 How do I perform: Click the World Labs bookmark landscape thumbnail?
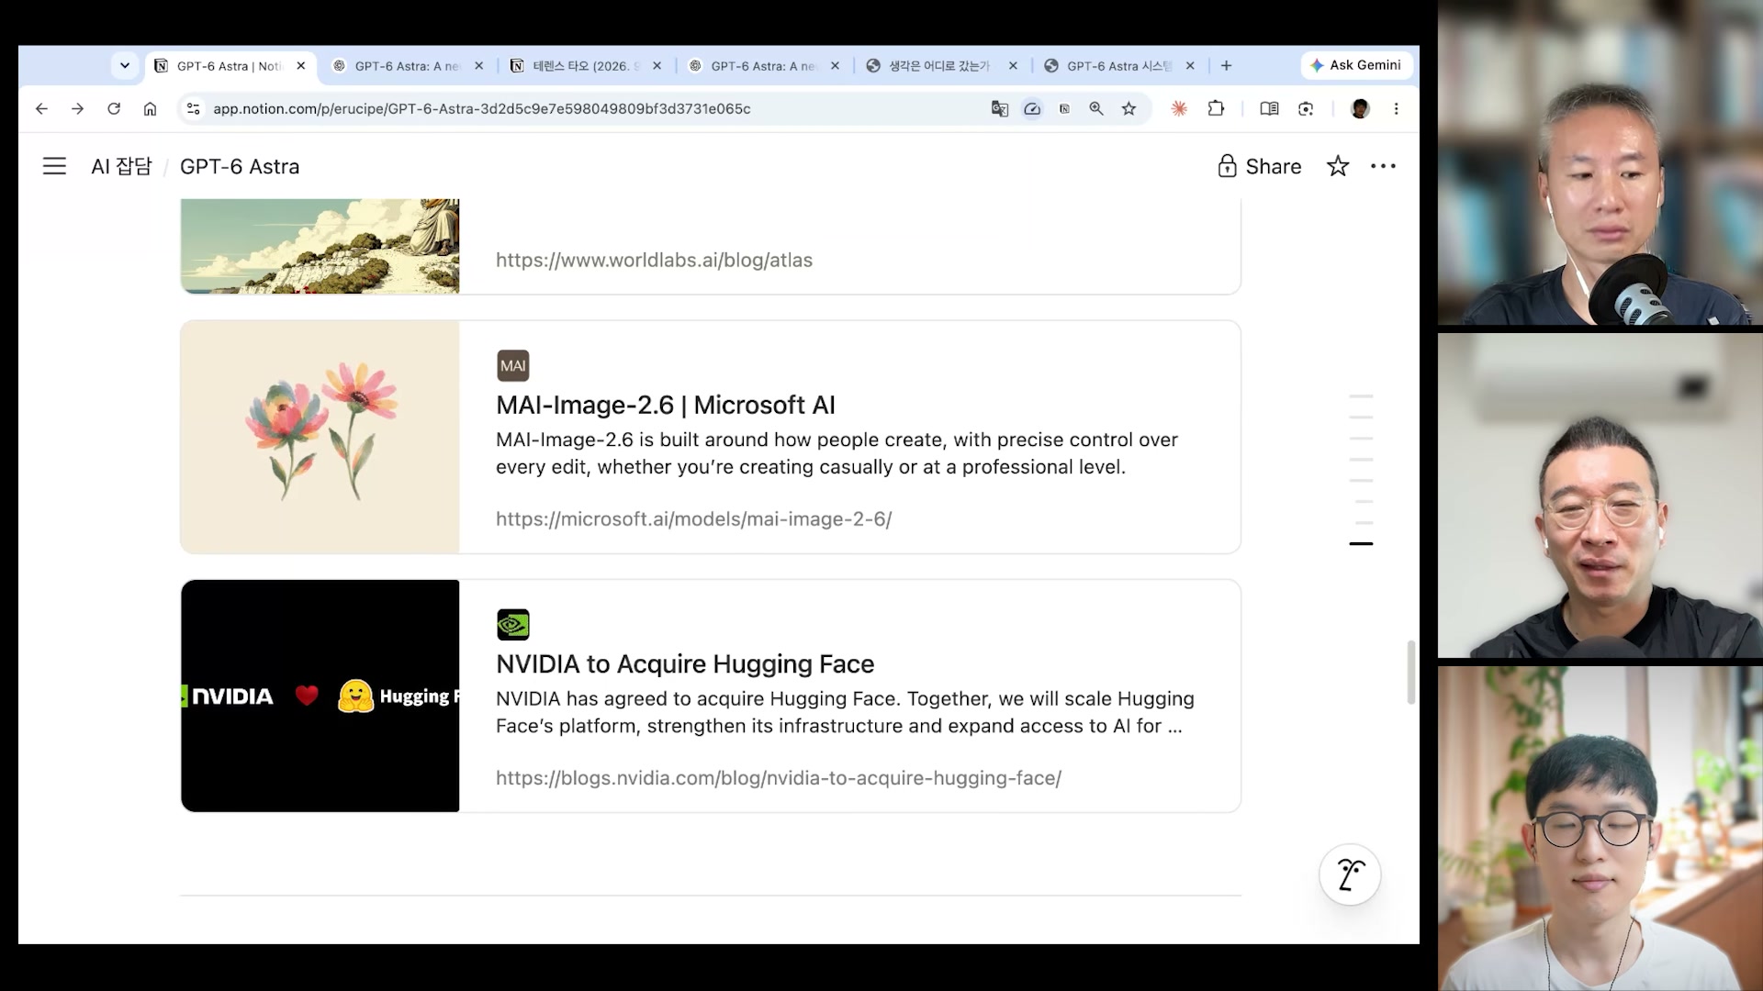coord(320,246)
